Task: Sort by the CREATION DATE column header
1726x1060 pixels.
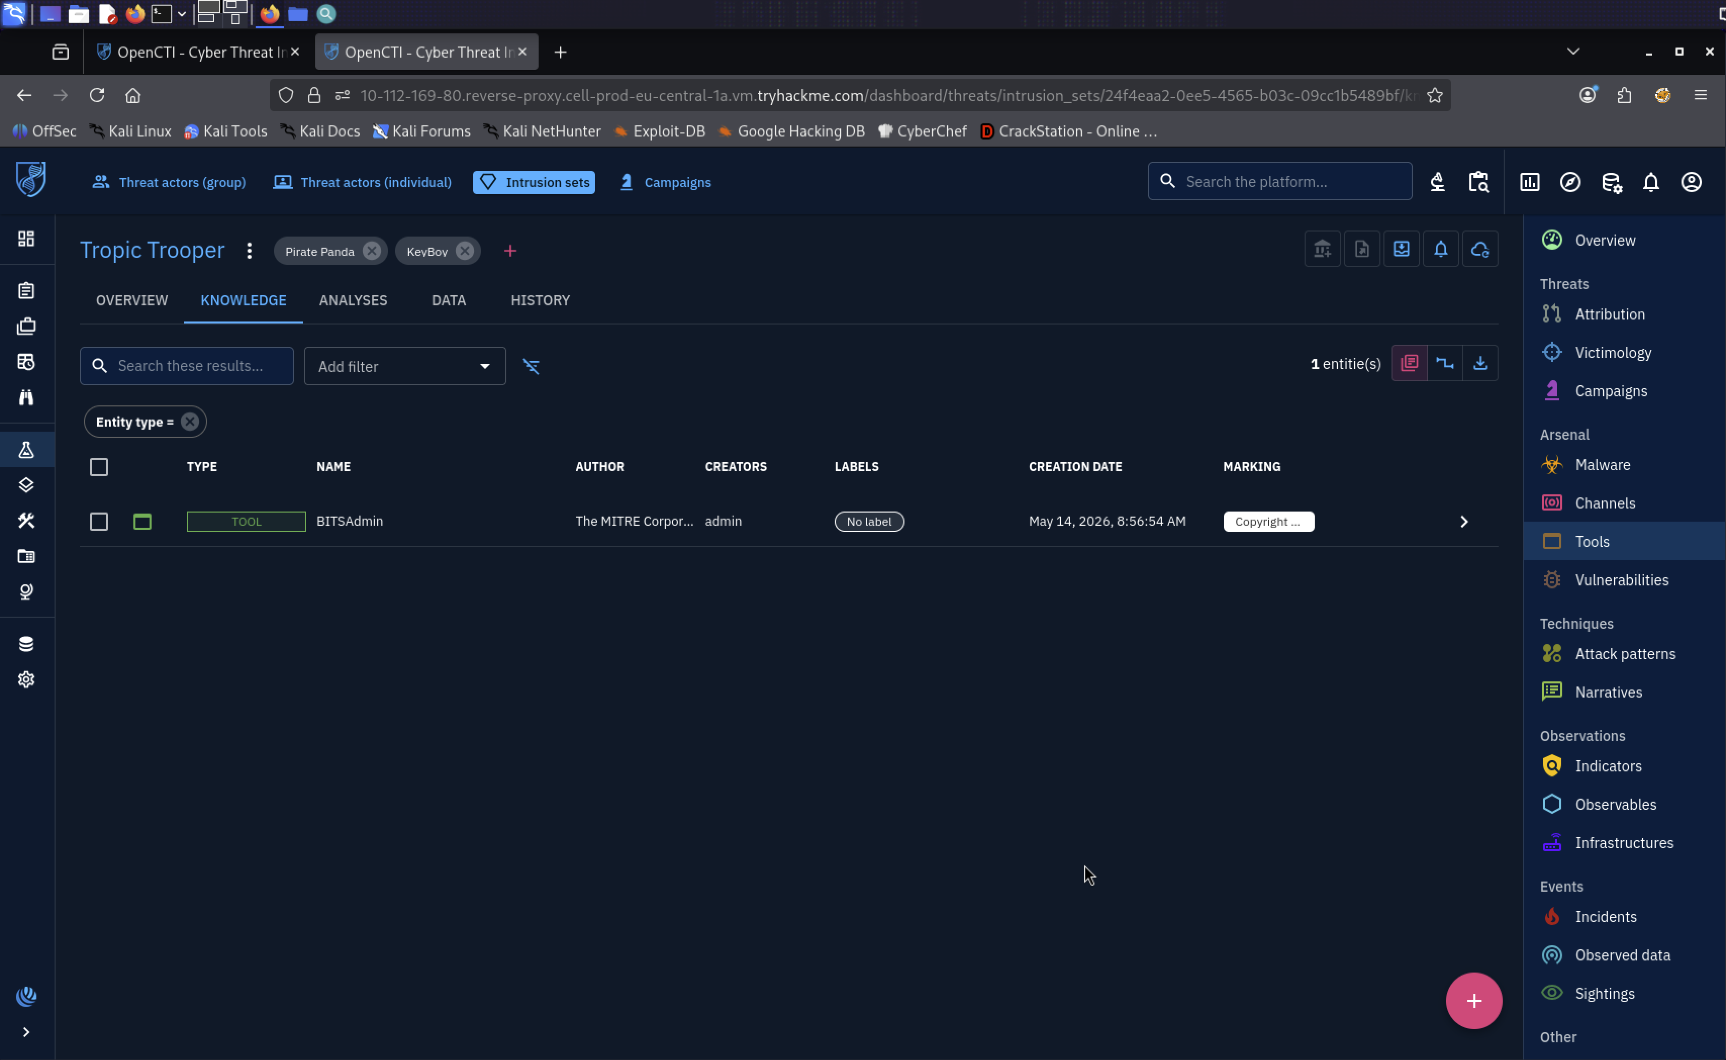Action: [1075, 467]
